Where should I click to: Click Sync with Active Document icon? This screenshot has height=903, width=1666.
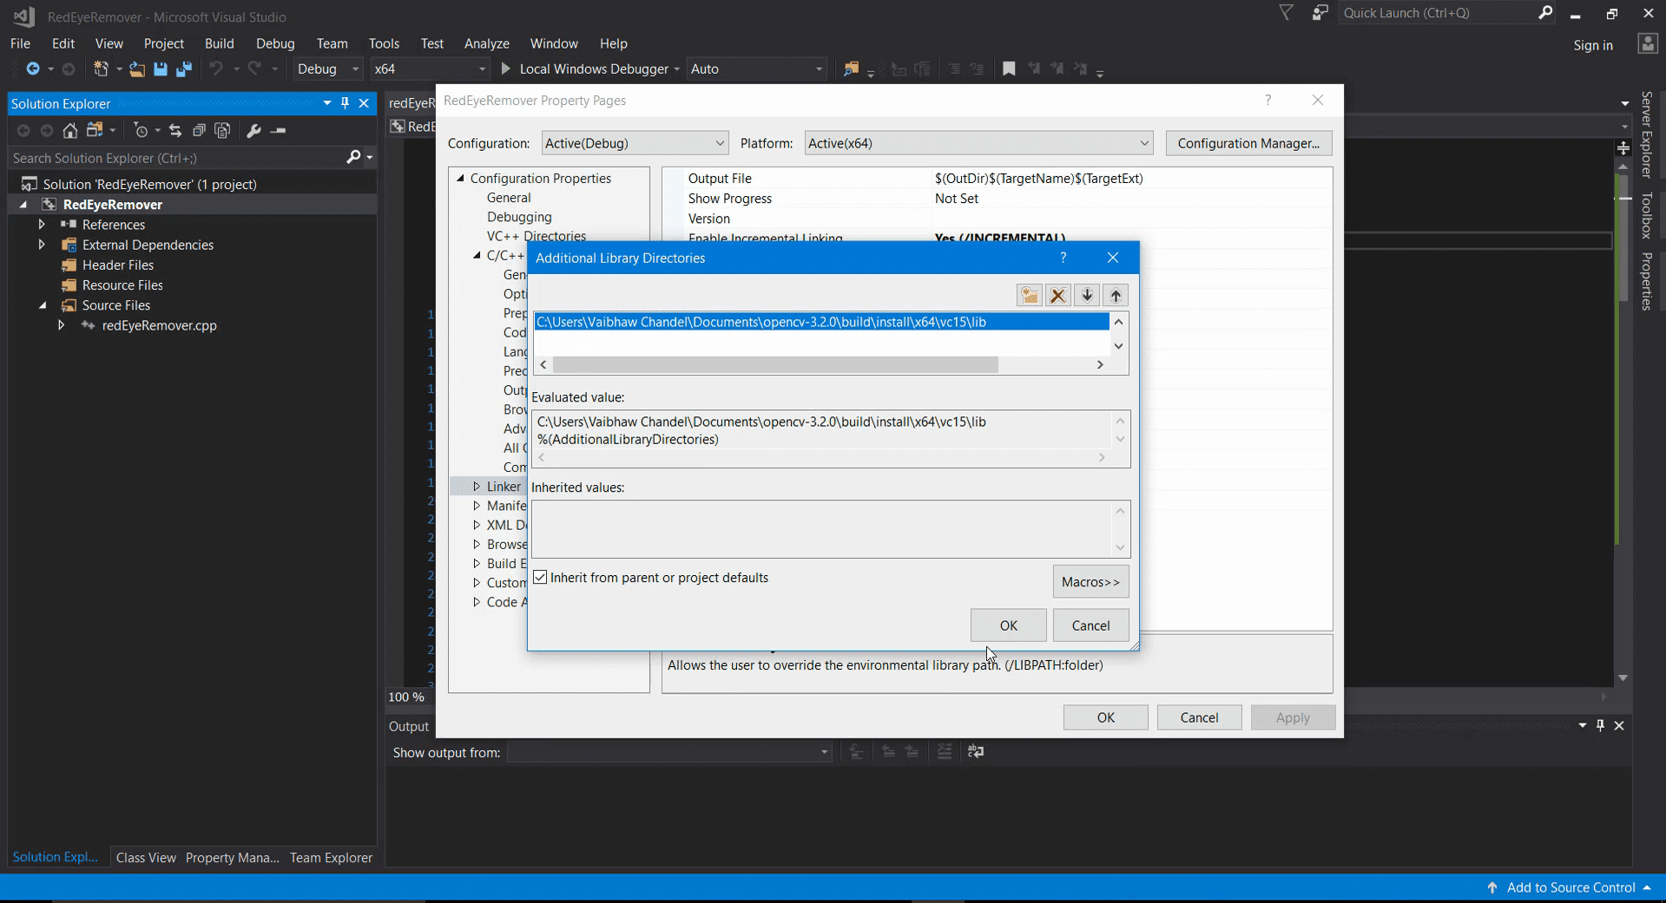point(175,130)
